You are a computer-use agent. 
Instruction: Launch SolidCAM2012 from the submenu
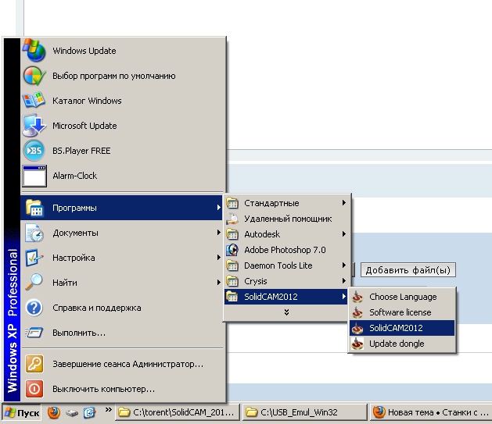click(402, 328)
